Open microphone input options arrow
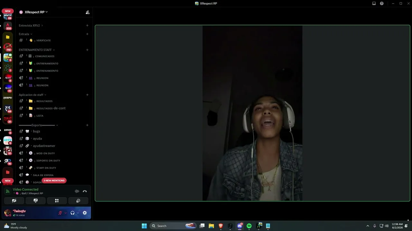 point(66,213)
